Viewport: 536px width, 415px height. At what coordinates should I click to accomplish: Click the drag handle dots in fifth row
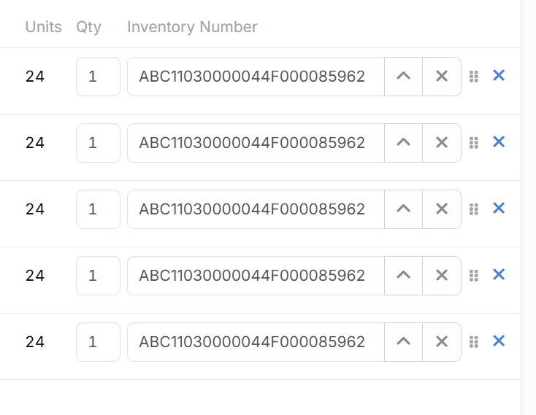click(474, 342)
